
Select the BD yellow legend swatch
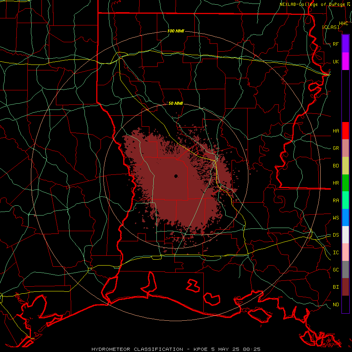click(x=345, y=166)
